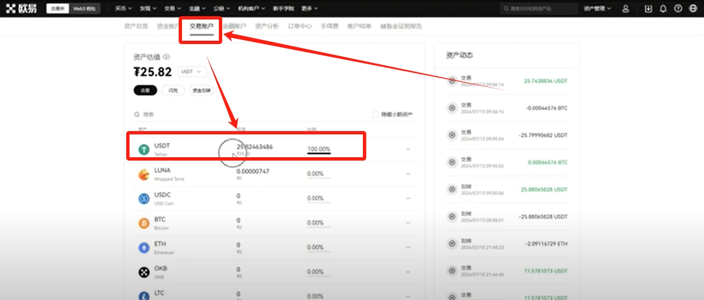This screenshot has height=300, width=704.
Task: Focus the top search products field
Action: click(539, 9)
